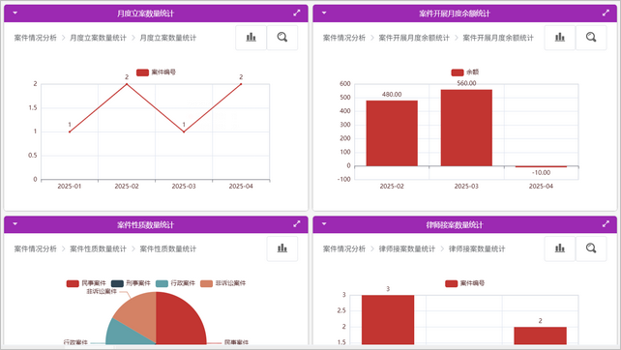The width and height of the screenshot is (621, 350).
Task: Click the 480.00 value label
Action: click(392, 94)
